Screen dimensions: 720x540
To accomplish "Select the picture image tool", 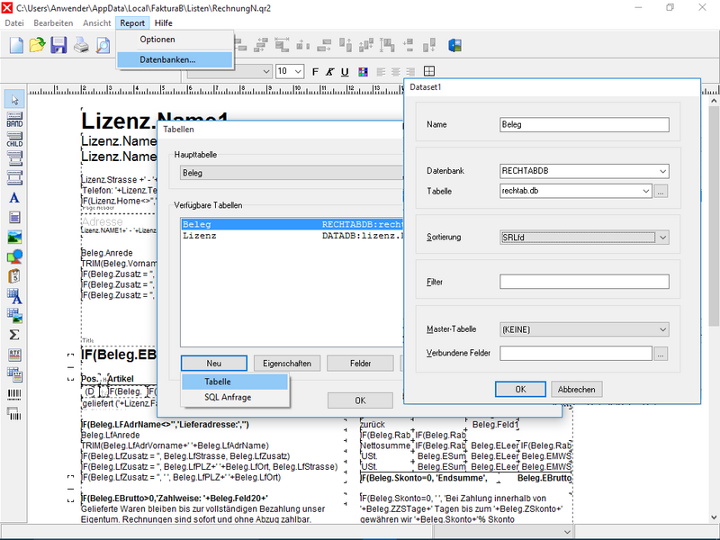I will tap(14, 238).
